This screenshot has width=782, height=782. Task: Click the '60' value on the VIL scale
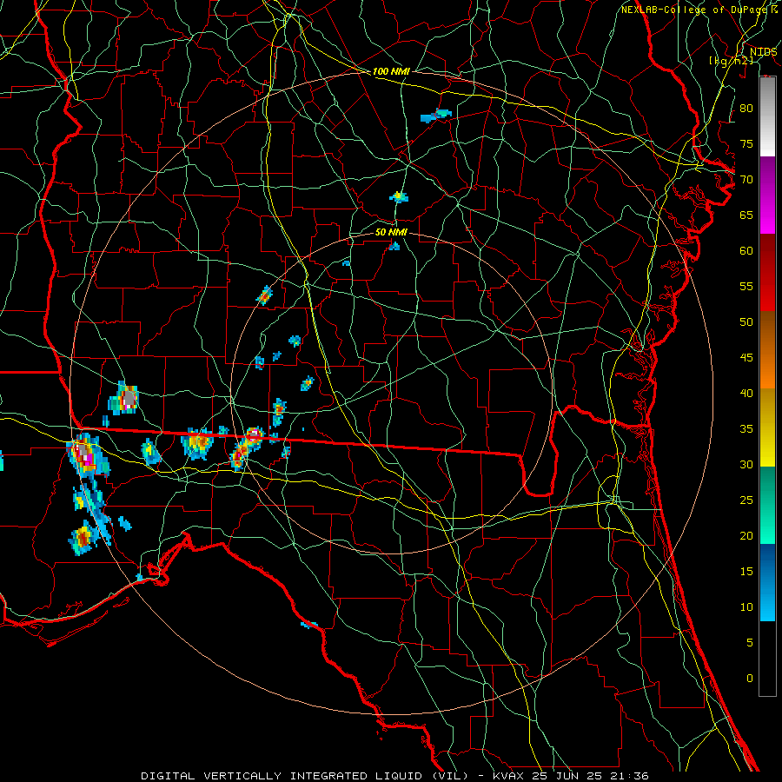746,251
